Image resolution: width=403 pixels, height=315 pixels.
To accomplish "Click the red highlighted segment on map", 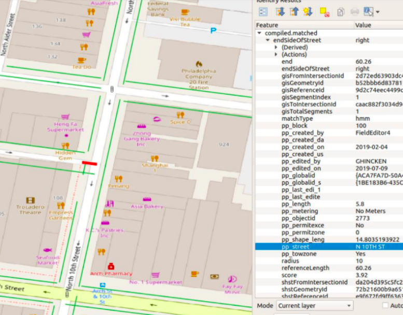I will (89, 163).
